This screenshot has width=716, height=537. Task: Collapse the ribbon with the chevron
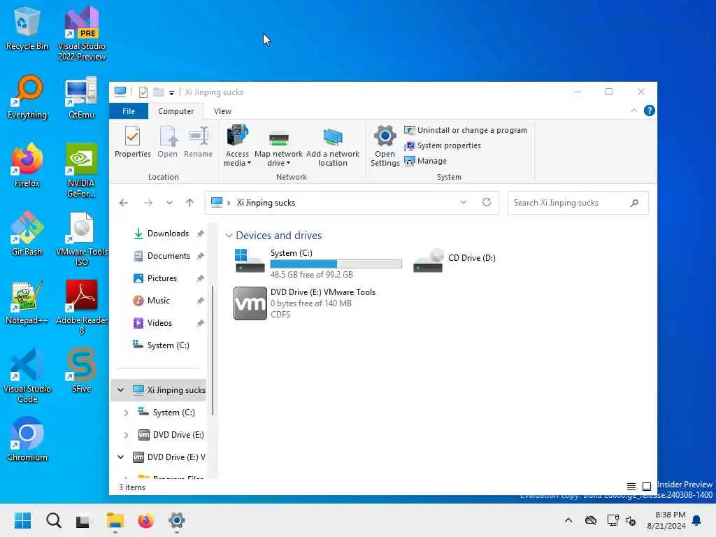633,110
